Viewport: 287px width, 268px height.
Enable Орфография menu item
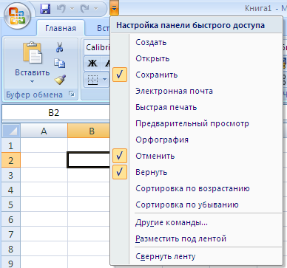[196, 140]
